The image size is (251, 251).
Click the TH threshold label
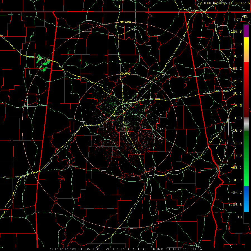240,217
